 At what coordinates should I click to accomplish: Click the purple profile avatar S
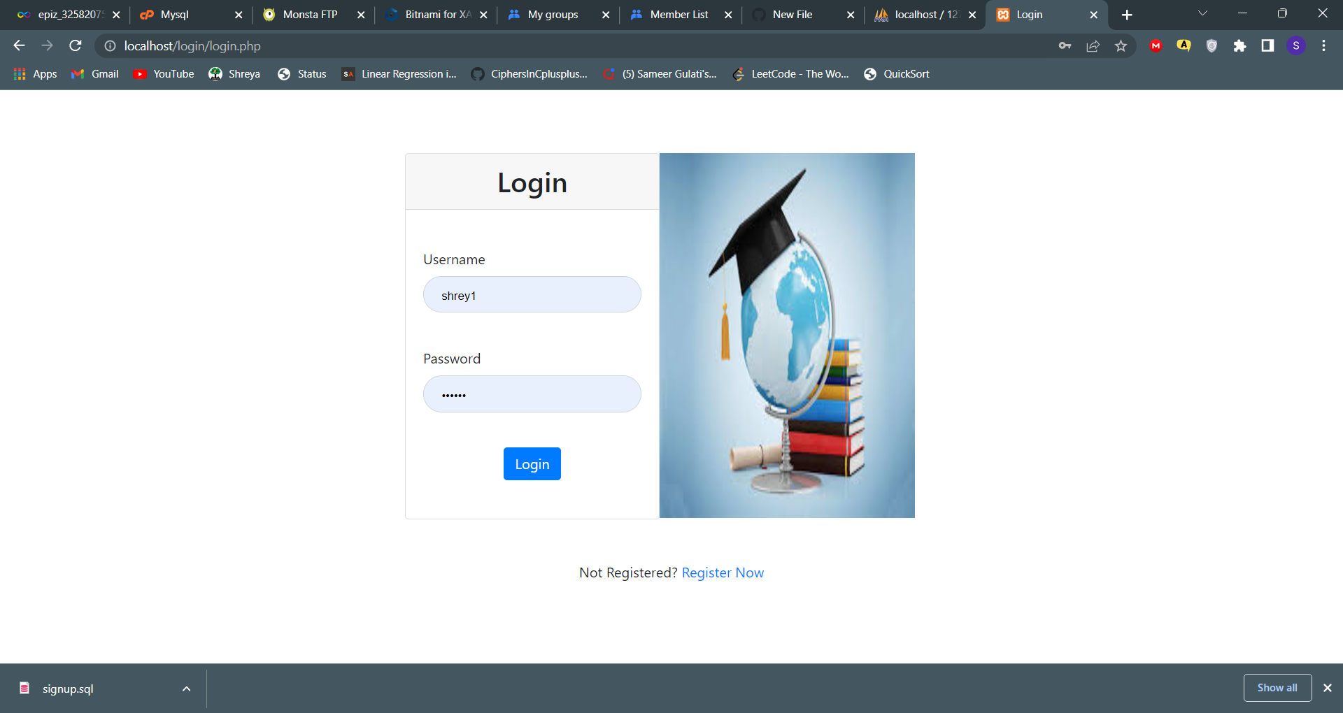click(x=1297, y=45)
